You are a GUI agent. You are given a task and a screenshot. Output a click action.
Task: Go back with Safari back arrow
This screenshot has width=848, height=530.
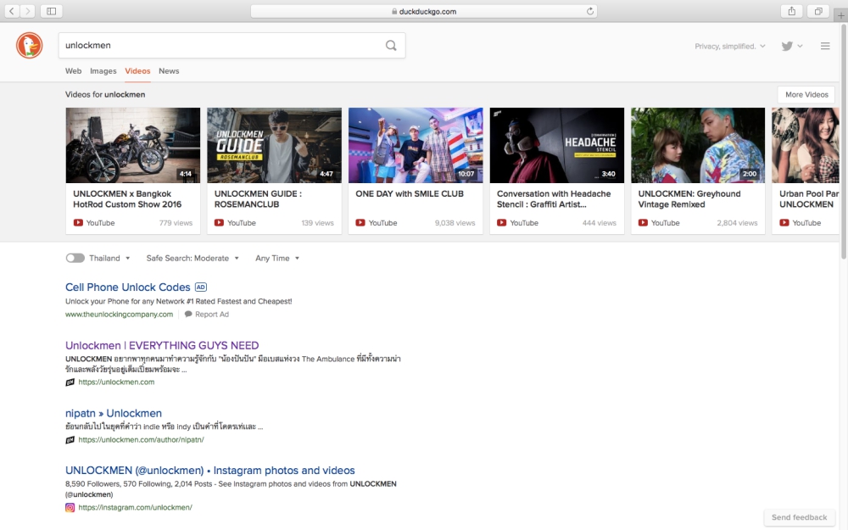(x=12, y=11)
